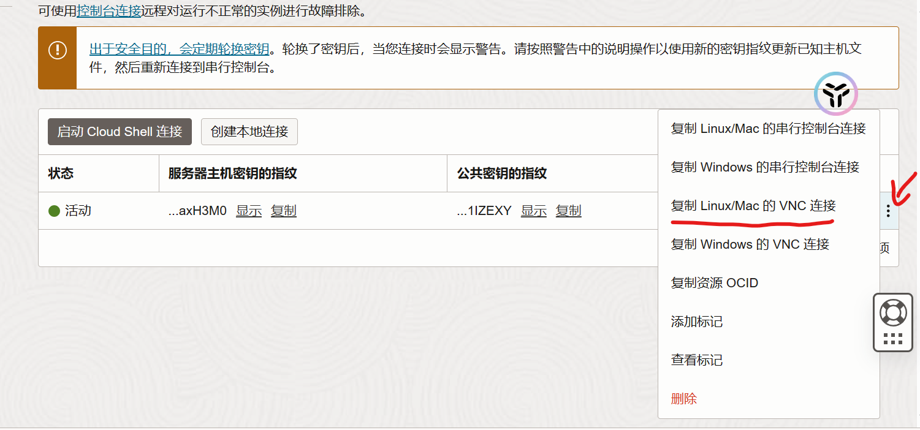Open the 控制台连接 hyperlink
The height and width of the screenshot is (430, 920).
[108, 11]
